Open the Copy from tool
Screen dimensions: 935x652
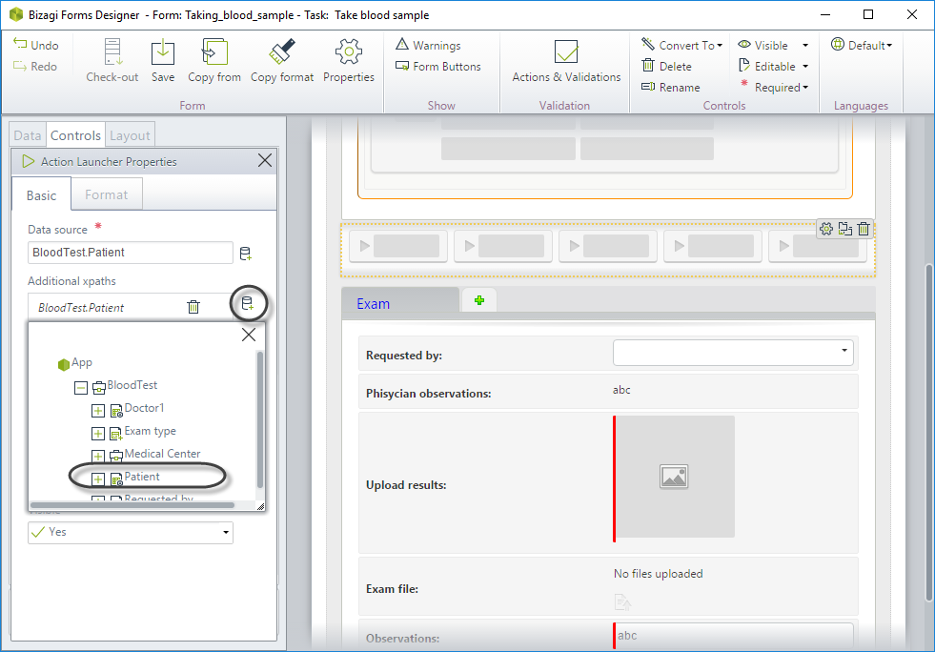[x=214, y=51]
